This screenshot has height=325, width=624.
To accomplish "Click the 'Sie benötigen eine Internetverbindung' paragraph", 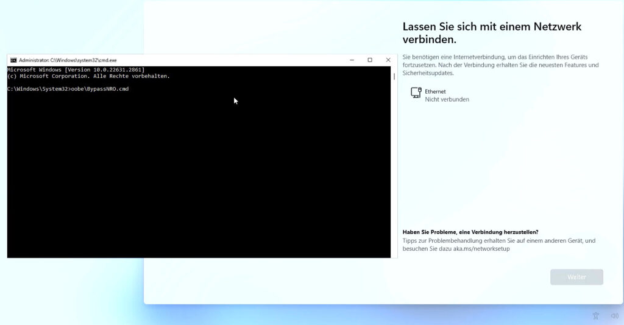I will point(501,65).
